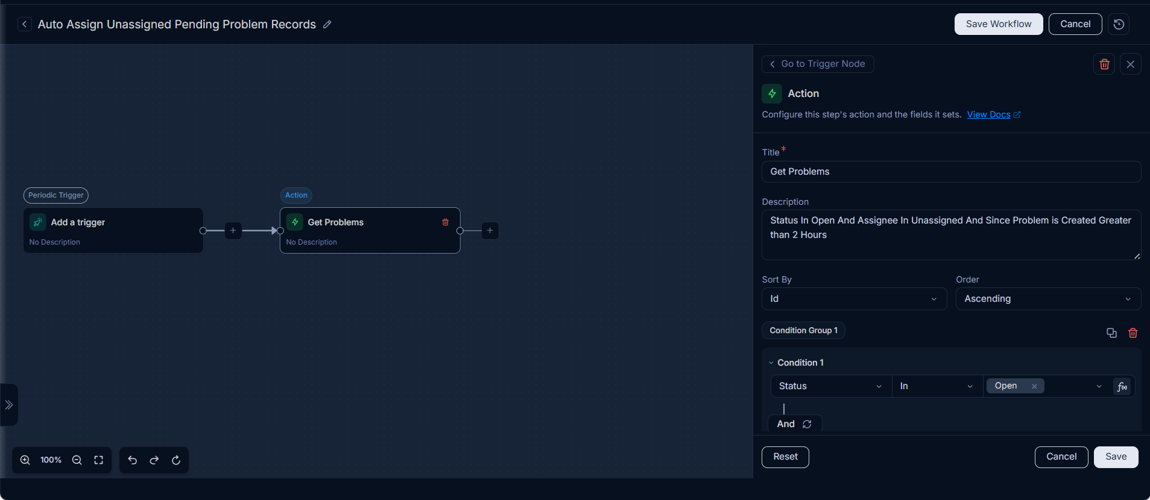Image resolution: width=1150 pixels, height=500 pixels.
Task: Cancel the workflow editing in header
Action: (1075, 24)
